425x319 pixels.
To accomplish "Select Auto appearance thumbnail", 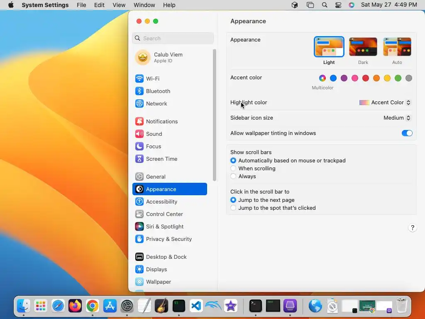I will [397, 47].
